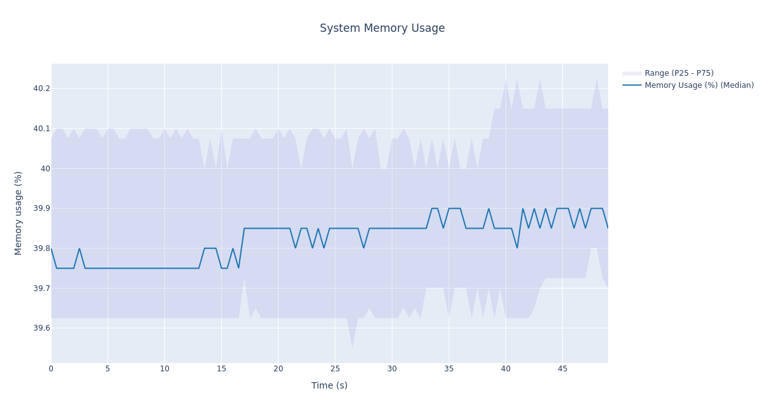Click the Memory usage (%) y-axis title
The height and width of the screenshot is (414, 765).
coord(18,213)
